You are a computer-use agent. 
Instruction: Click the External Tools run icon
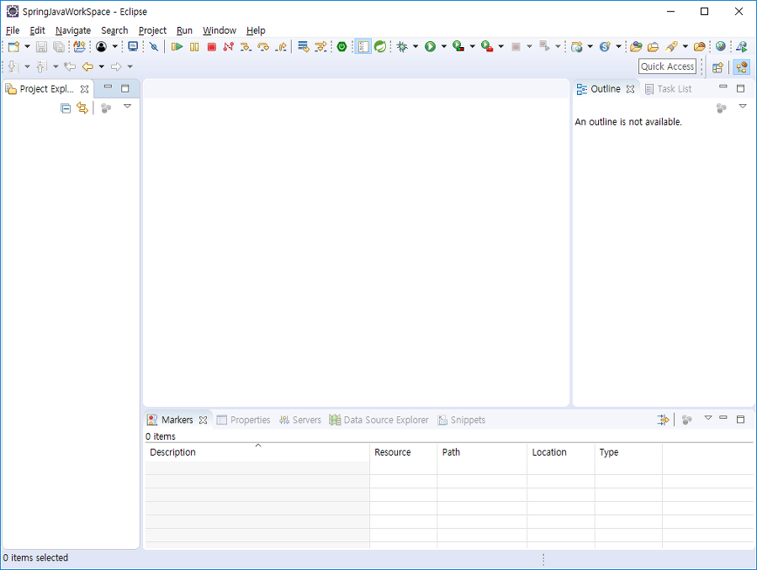[x=487, y=47]
